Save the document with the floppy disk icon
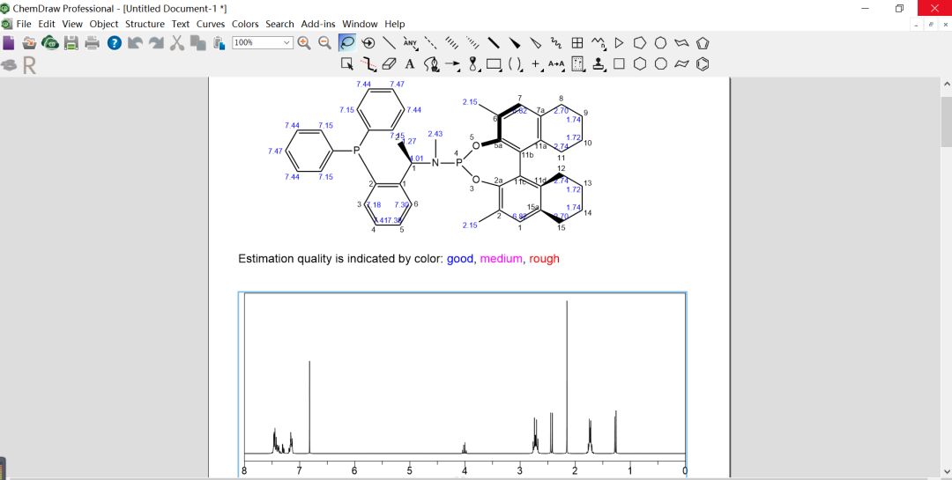Screen dimensions: 952x480 tap(71, 42)
